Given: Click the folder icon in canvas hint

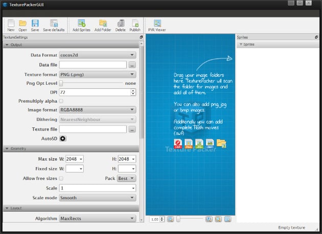Looking at the screenshot, I should tap(221, 144).
